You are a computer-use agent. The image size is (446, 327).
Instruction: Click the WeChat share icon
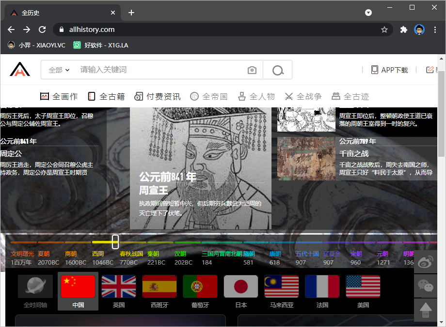(426, 286)
